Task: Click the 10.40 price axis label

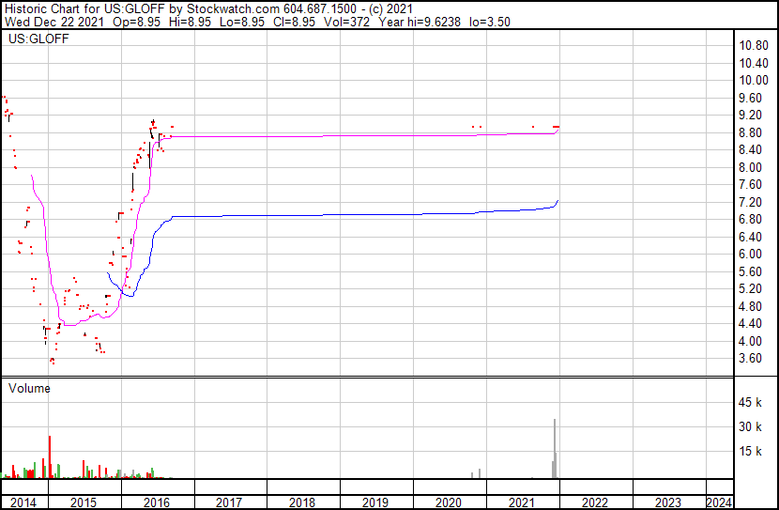Action: [x=754, y=63]
